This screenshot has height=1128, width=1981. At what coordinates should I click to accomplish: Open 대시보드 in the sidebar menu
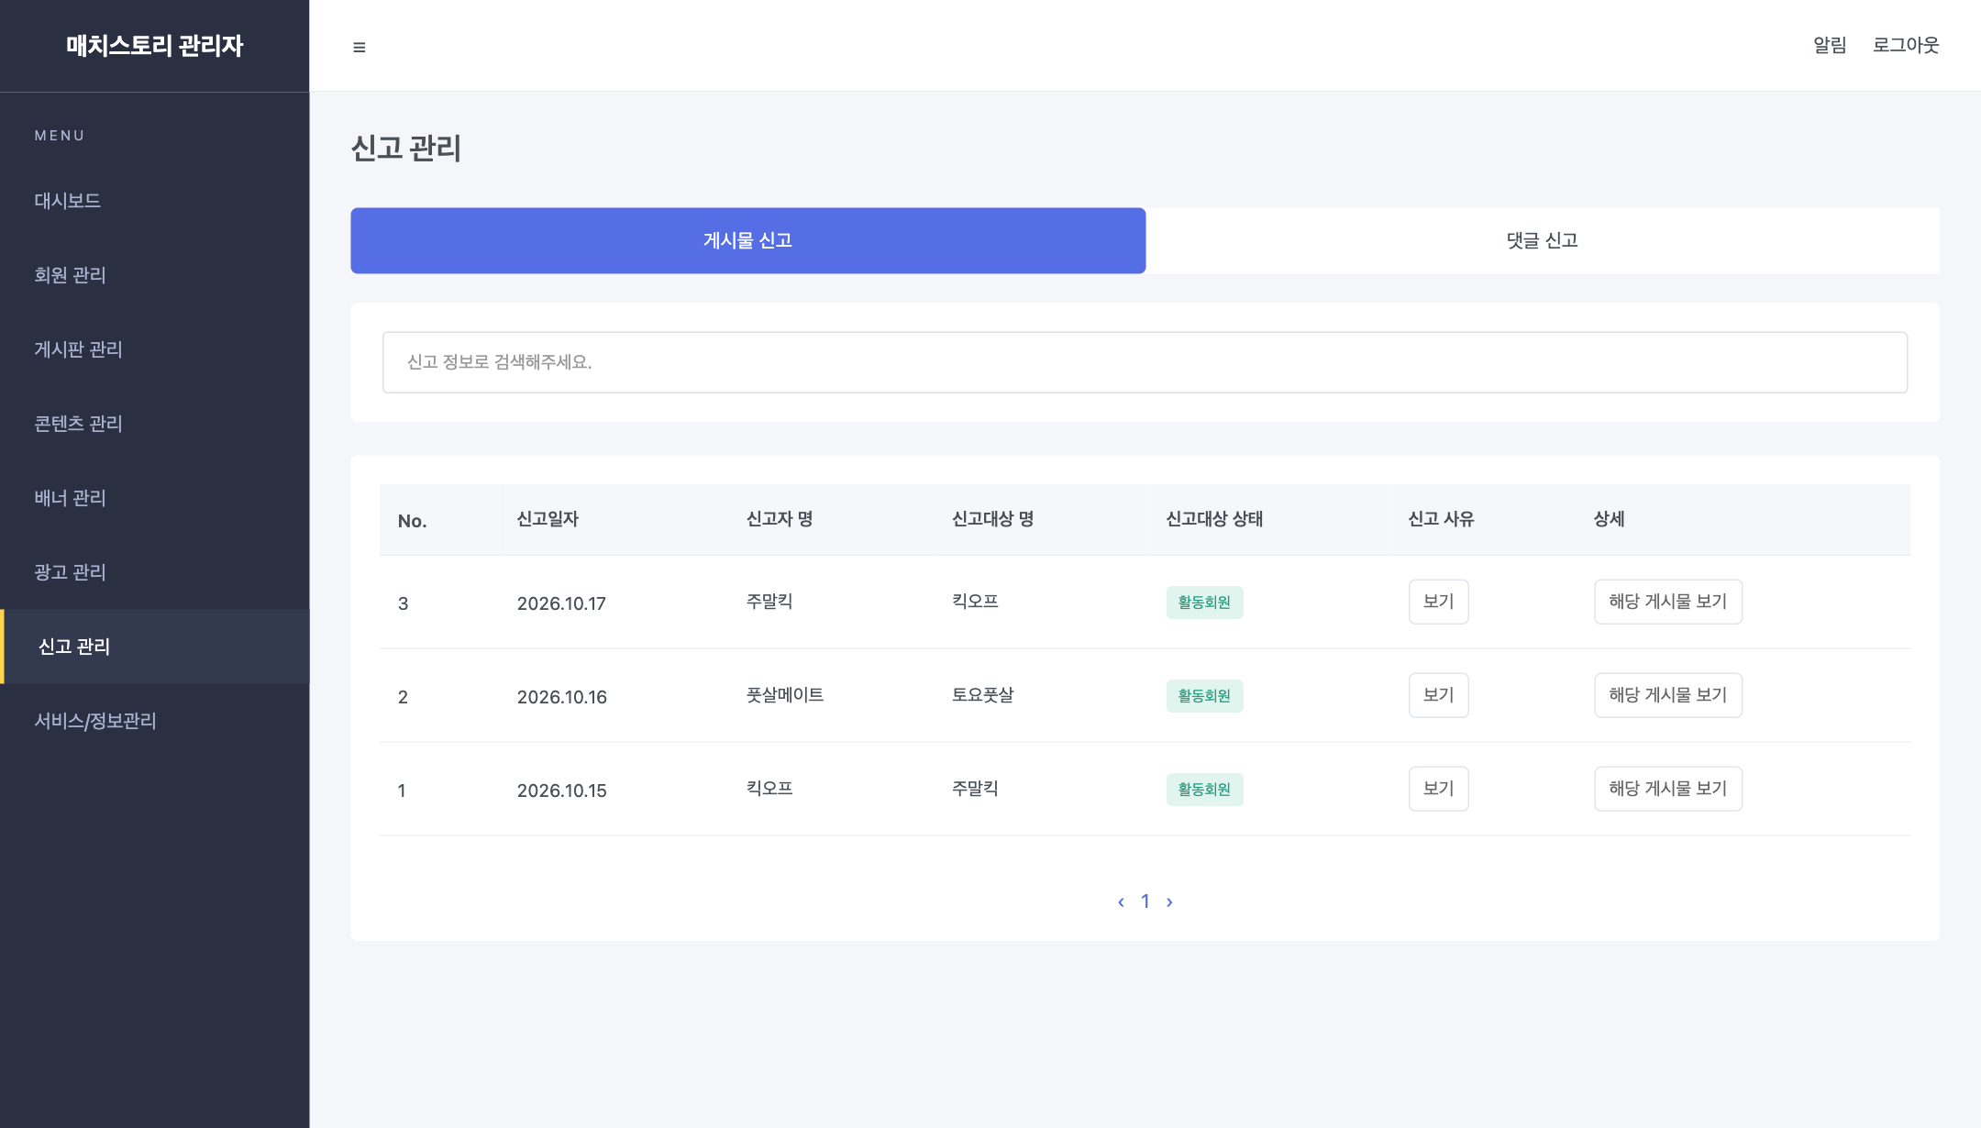click(155, 201)
